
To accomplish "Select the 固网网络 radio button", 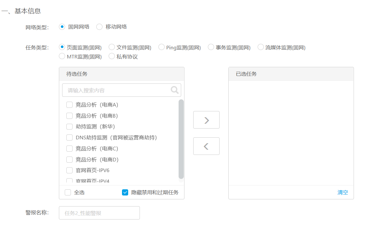I will (x=62, y=27).
